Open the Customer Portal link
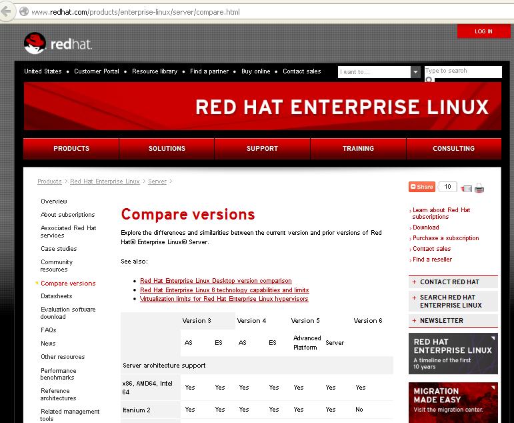The height and width of the screenshot is (423, 514). pos(97,71)
